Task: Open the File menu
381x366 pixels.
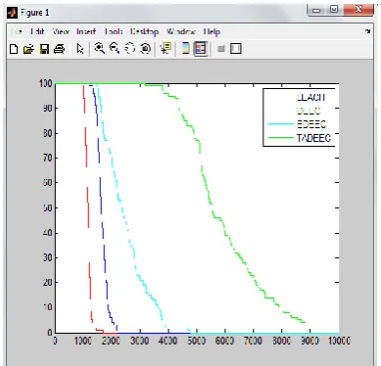Action: click(x=17, y=31)
